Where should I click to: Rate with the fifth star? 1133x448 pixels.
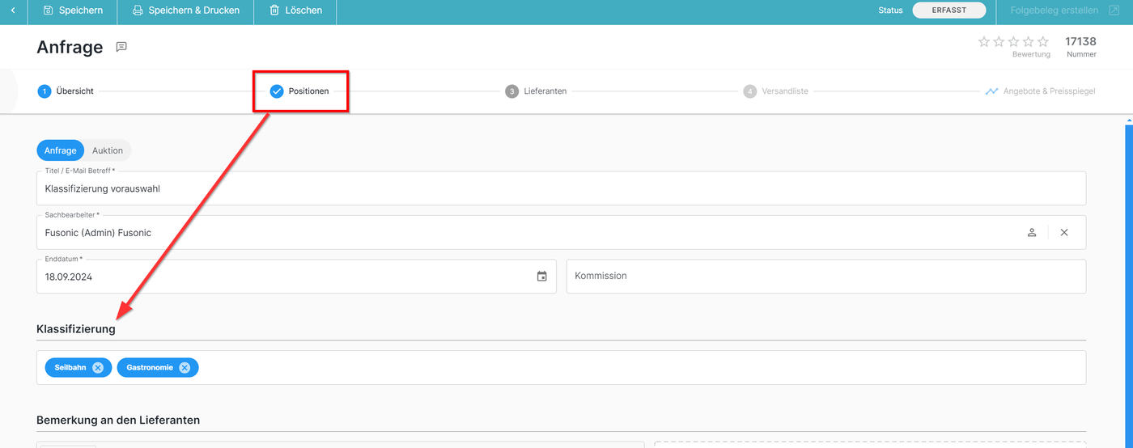coord(1043,42)
